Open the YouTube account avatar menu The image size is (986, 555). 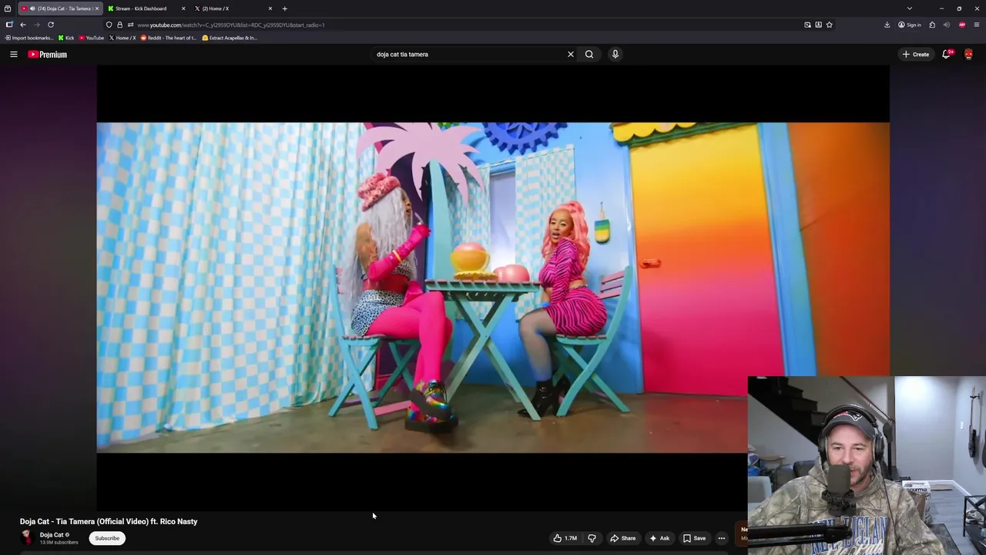[x=968, y=54]
